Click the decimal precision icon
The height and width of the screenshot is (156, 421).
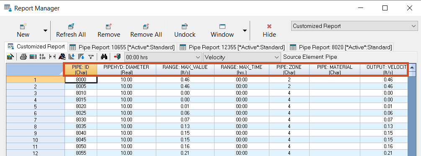click(x=42, y=57)
